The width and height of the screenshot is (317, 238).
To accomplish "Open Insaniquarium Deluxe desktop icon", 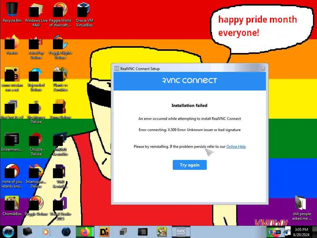I will pyautogui.click(x=36, y=176).
